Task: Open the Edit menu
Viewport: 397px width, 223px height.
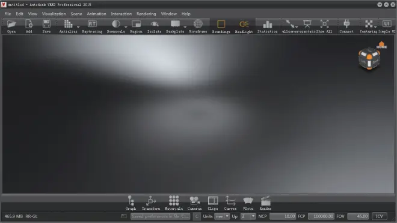Action: click(19, 14)
